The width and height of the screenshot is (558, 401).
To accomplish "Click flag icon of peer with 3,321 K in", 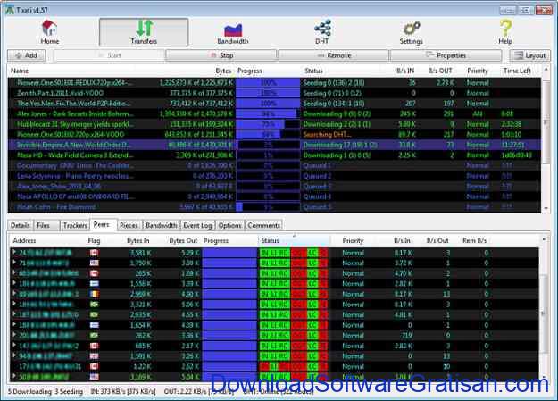I will pos(95,305).
